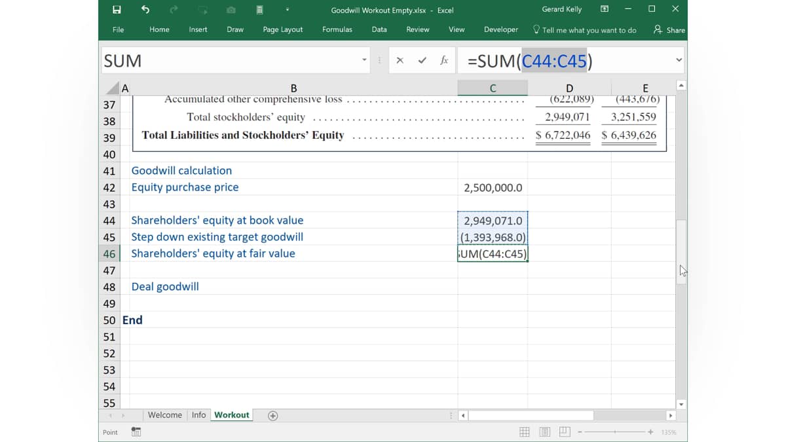Share the workbook using Share button

669,30
